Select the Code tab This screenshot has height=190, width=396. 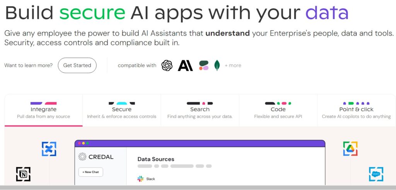point(278,110)
